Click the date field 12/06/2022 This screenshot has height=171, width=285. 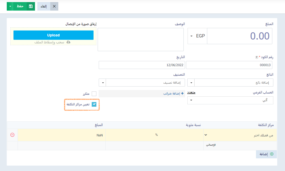(x=142, y=65)
